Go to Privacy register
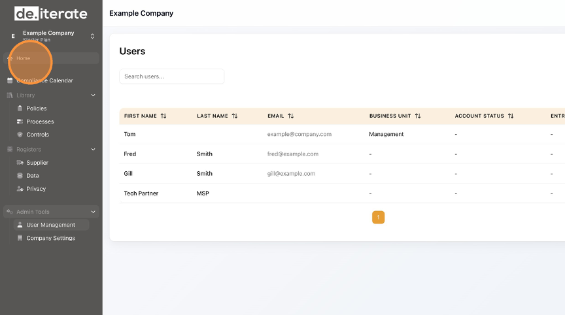The width and height of the screenshot is (565, 315). (x=36, y=189)
